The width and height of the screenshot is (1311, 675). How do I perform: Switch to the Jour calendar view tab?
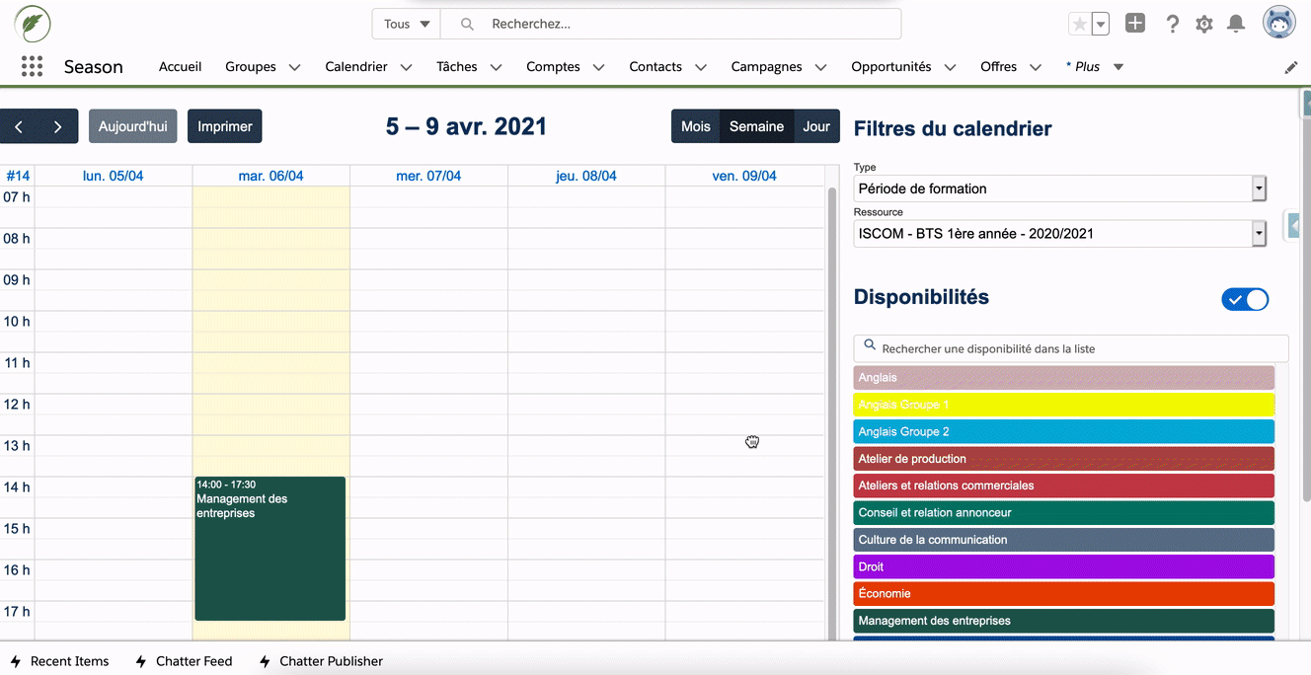click(816, 126)
